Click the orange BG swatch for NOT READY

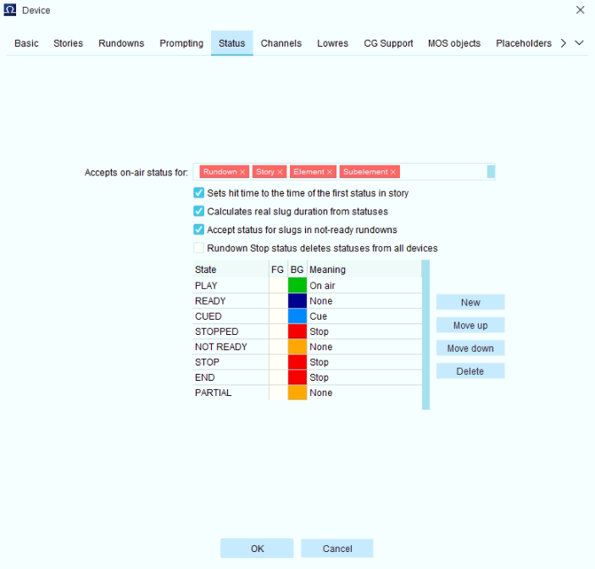pos(297,347)
